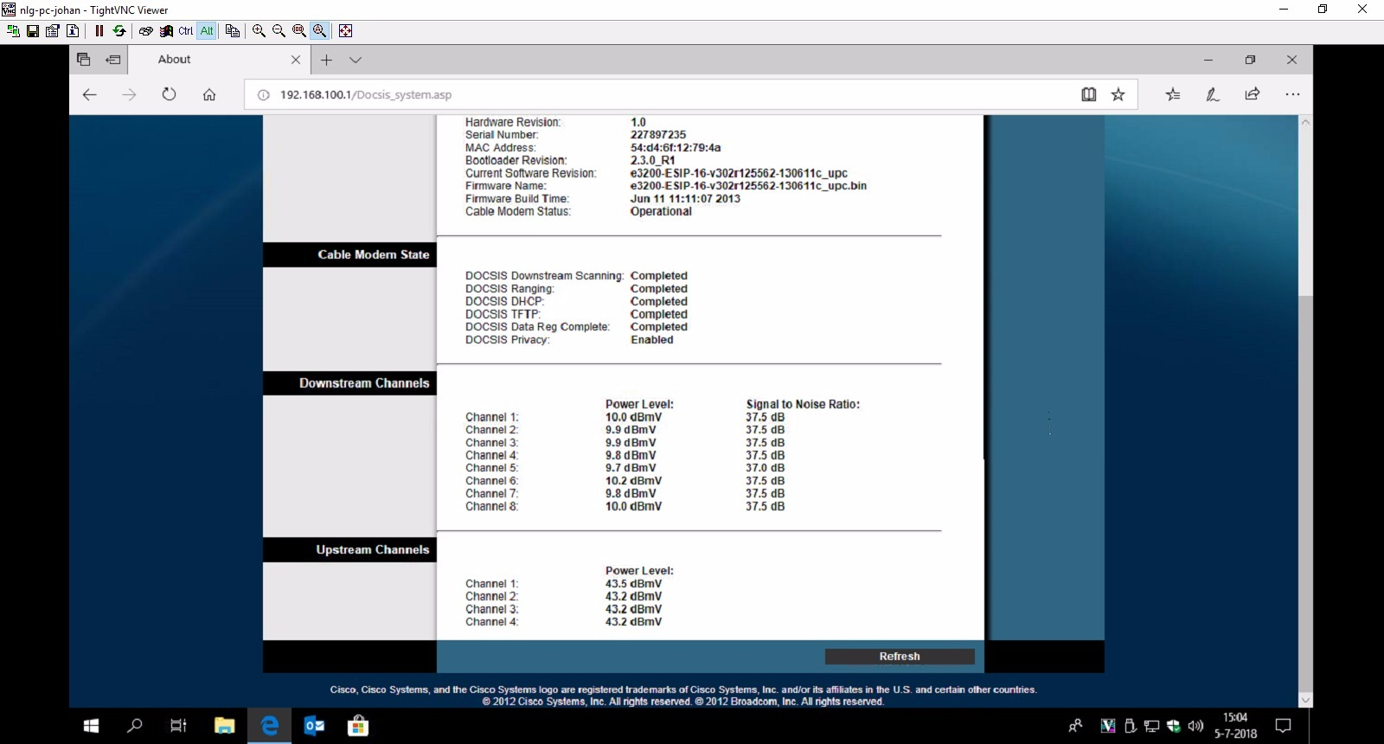Launch Outlook from remote taskbar

pos(314,726)
